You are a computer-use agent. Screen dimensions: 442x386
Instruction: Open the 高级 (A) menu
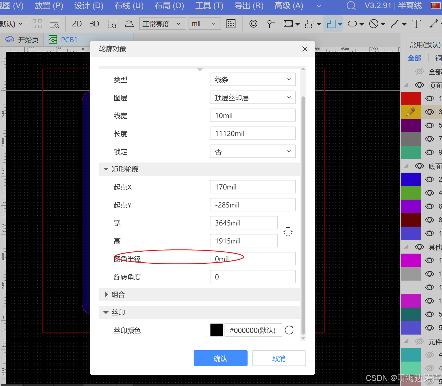tap(289, 6)
